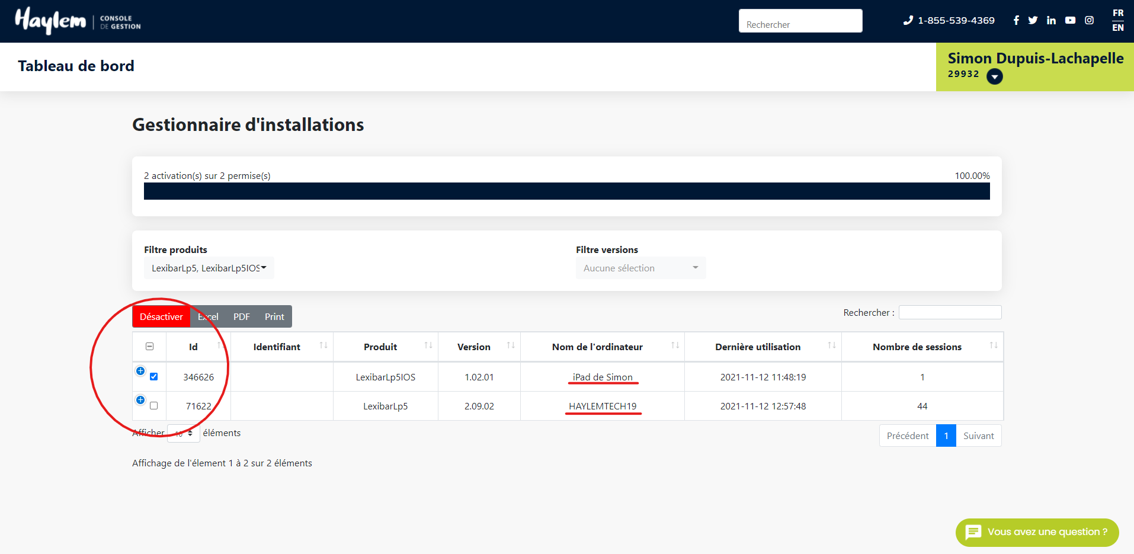This screenshot has width=1134, height=554.
Task: Toggle the select-all checkbox in table header
Action: (x=150, y=347)
